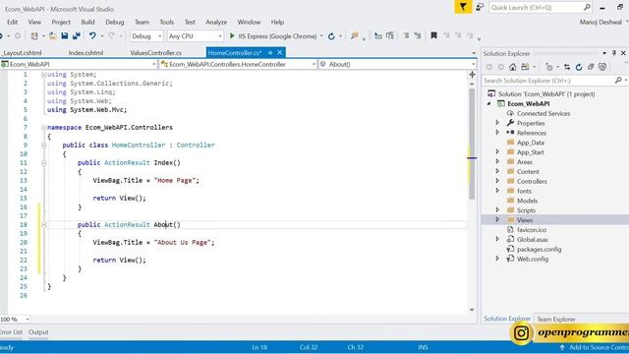Click the Switch Views icon in Solution Explorer

tap(525, 67)
